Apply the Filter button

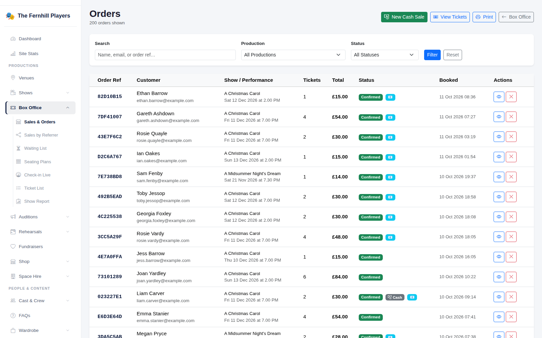pyautogui.click(x=432, y=55)
